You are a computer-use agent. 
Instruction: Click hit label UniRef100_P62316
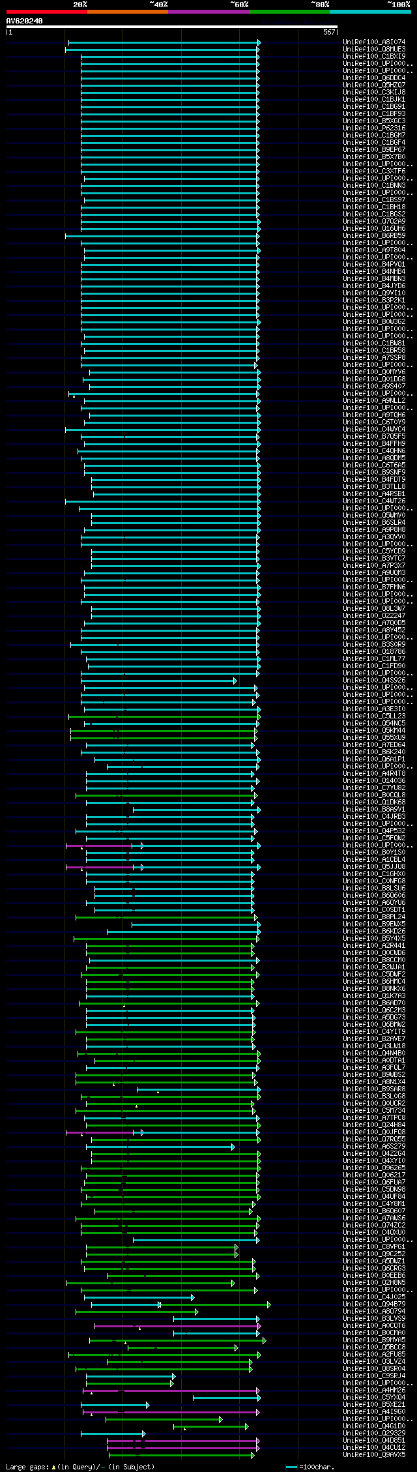[x=374, y=128]
